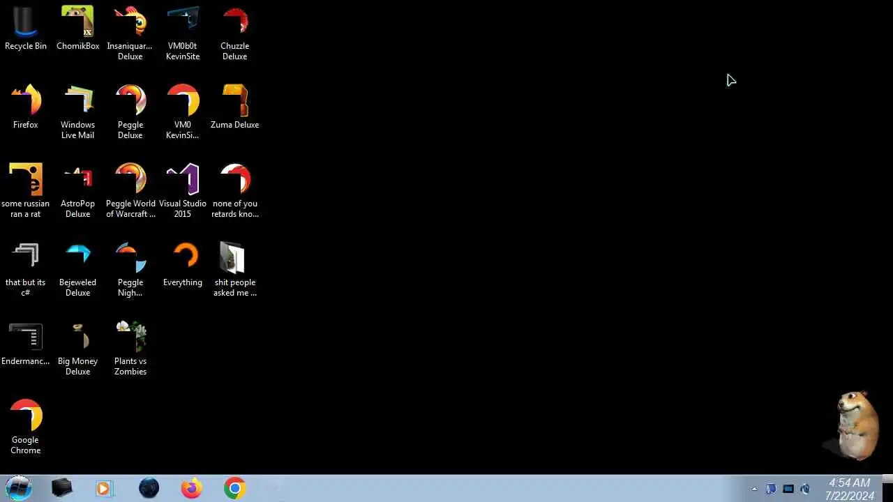Click the Windows Live Mail desktop icon
The width and height of the screenshot is (893, 502).
click(x=77, y=112)
